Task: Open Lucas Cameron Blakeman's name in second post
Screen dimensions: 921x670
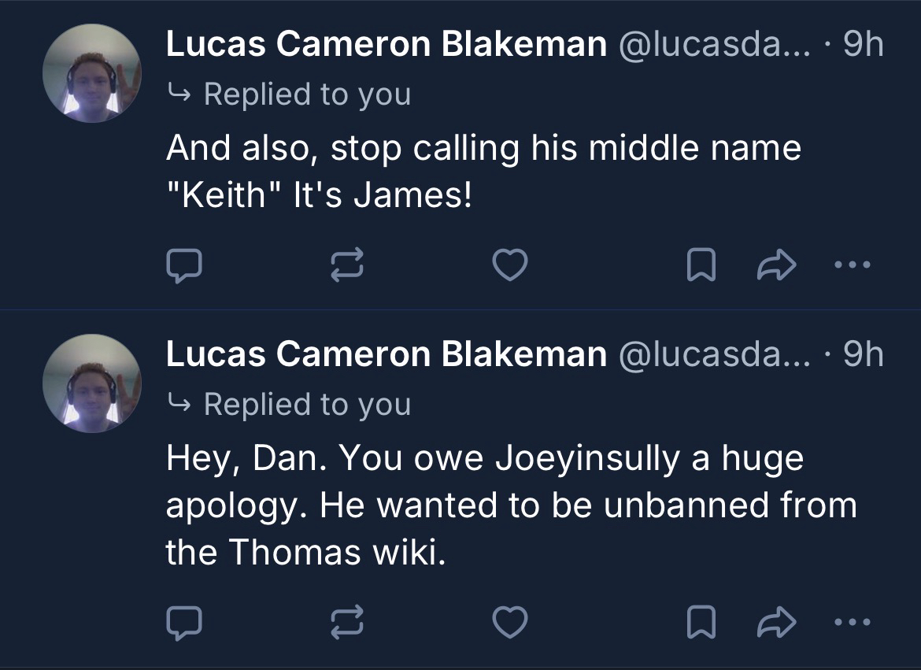Action: pos(386,354)
